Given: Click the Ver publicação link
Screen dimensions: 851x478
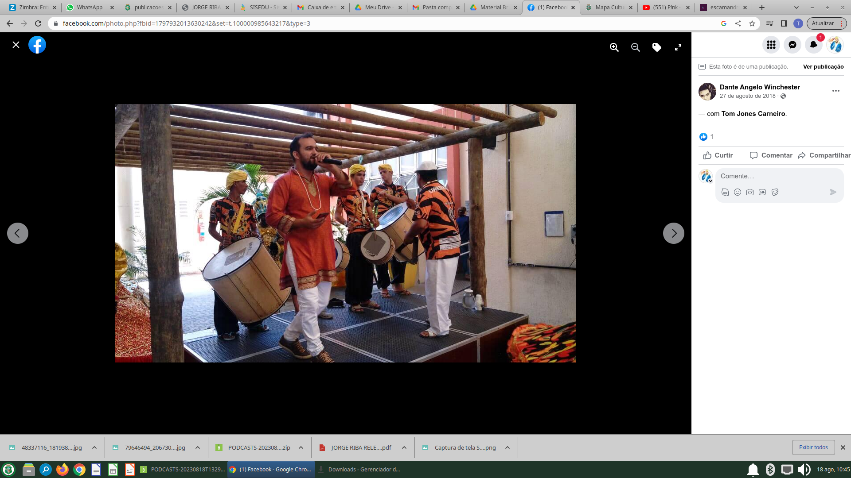Looking at the screenshot, I should coord(823,67).
